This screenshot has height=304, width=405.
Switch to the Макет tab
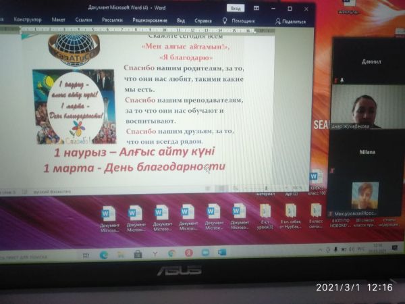pyautogui.click(x=57, y=20)
